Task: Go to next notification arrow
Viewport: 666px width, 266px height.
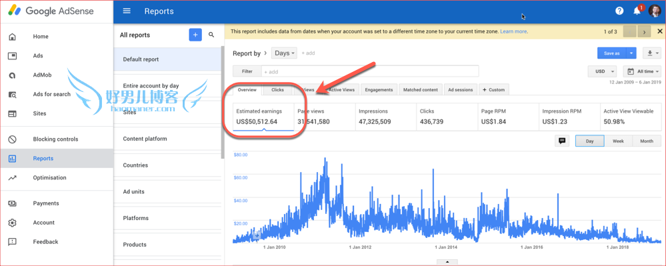Action: click(x=645, y=31)
